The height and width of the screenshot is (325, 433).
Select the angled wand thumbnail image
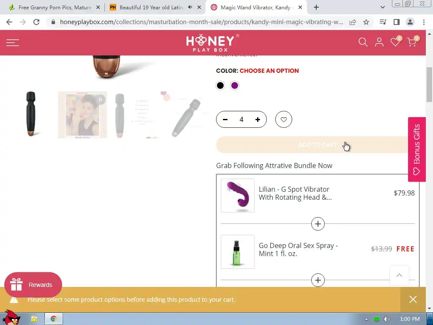184,114
